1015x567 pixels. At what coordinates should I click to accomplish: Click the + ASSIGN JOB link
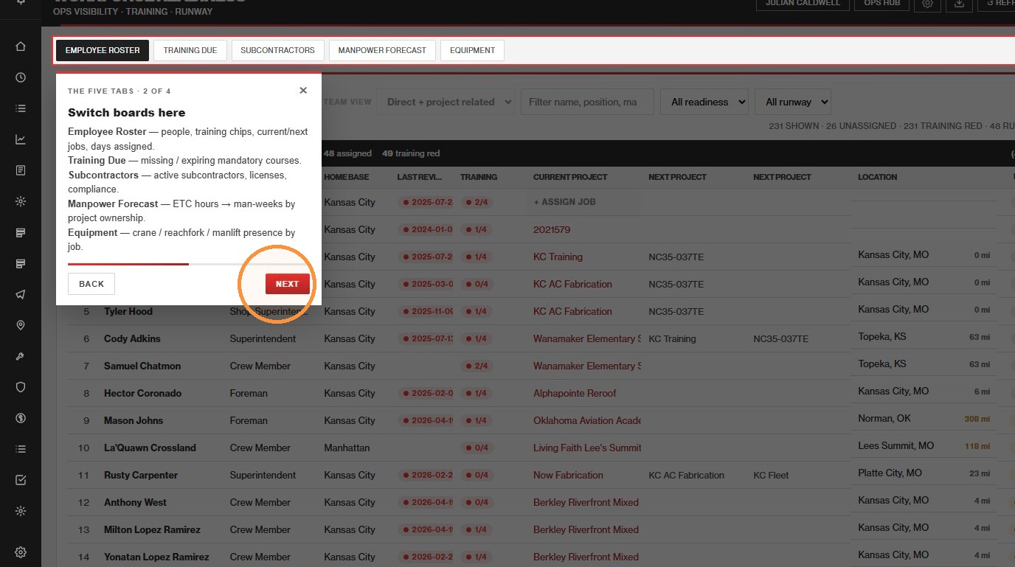[x=564, y=202]
